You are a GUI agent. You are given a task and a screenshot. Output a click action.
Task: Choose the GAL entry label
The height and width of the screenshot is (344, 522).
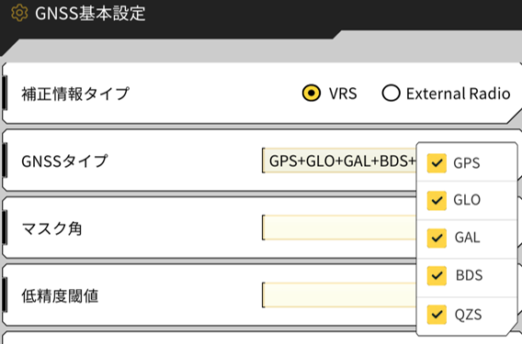(x=468, y=238)
